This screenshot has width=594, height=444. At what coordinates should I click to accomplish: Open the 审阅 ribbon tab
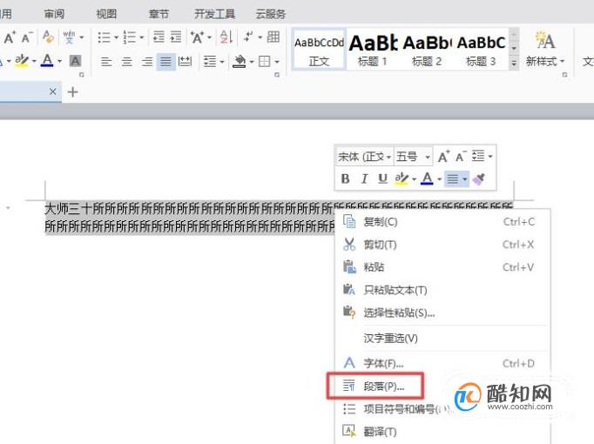point(54,15)
